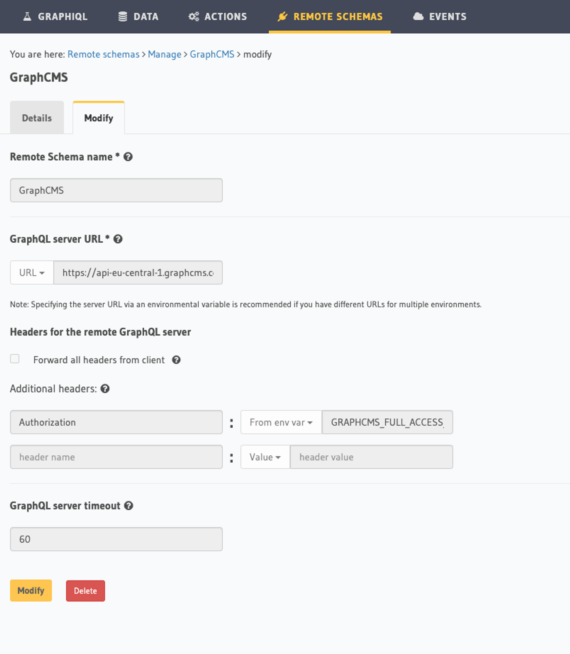
Task: Click the server timeout field showing 60
Action: (116, 539)
